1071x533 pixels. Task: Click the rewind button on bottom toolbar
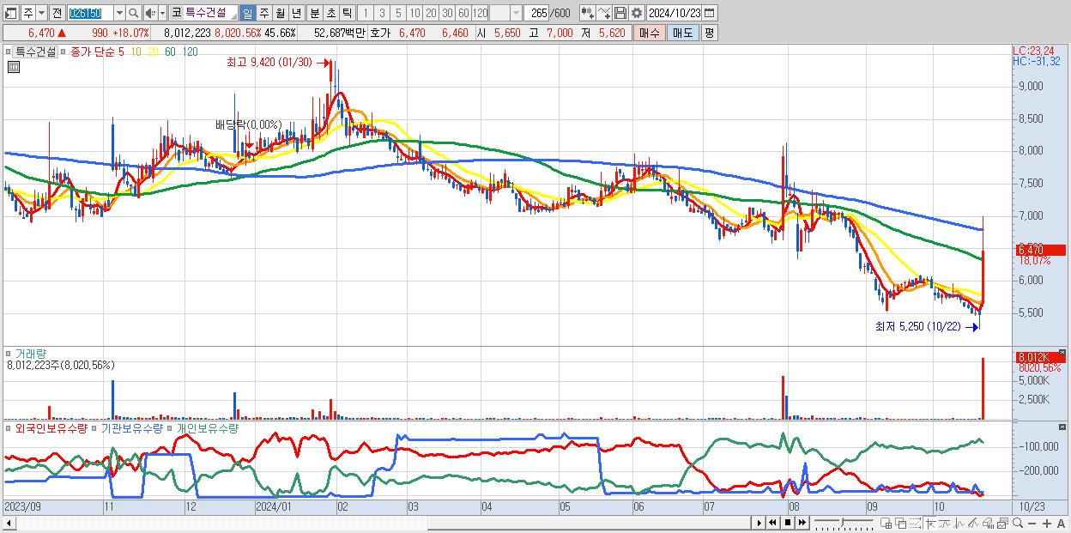772,523
